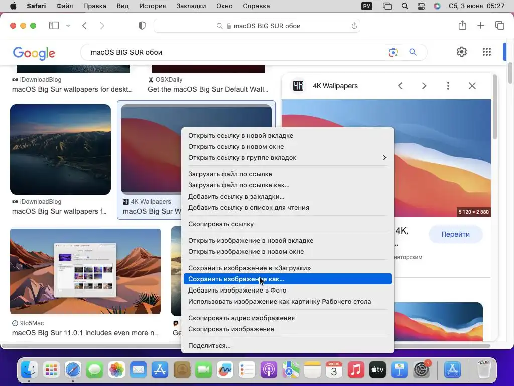This screenshot has width=514, height=386.
Task: Open link 'macOS Big Sur 11.0.1 includes even more n…'
Action: 85,333
